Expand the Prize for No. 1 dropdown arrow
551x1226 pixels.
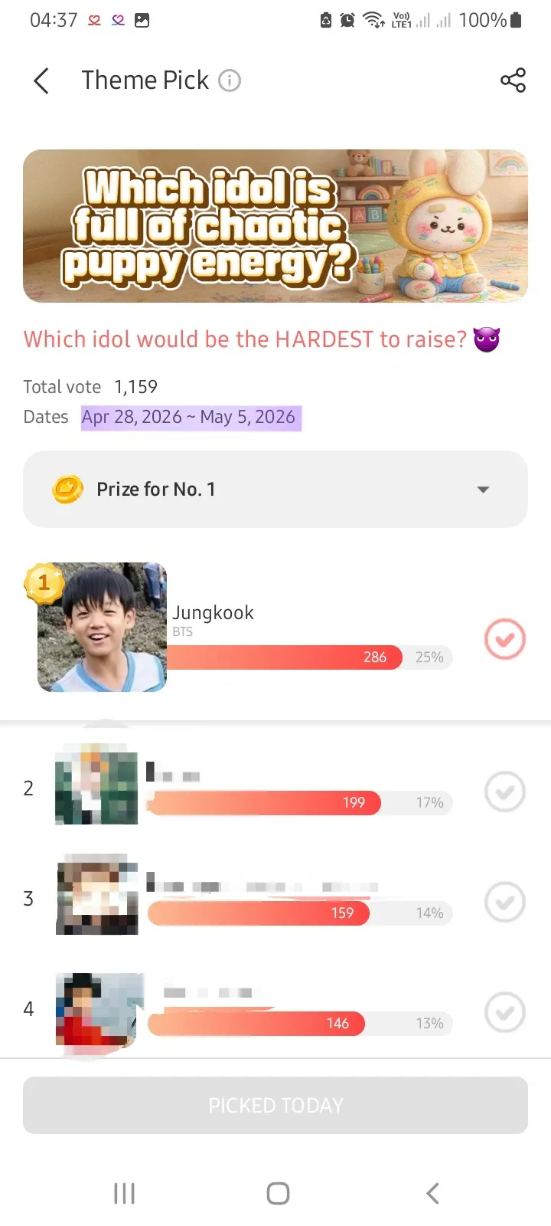click(483, 490)
